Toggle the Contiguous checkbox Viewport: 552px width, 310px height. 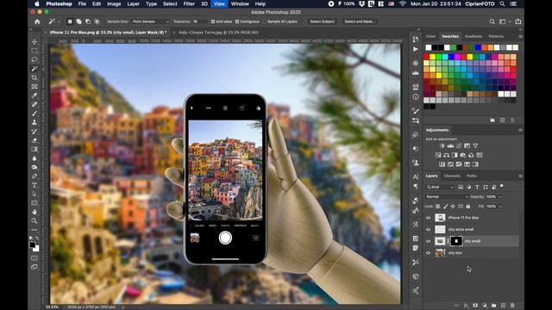[x=237, y=22]
